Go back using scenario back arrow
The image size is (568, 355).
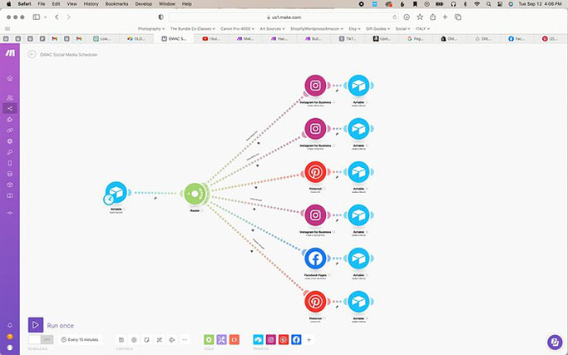[32, 54]
